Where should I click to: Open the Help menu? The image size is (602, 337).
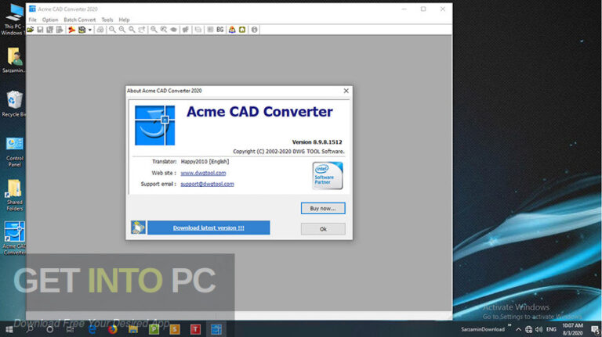tap(124, 20)
